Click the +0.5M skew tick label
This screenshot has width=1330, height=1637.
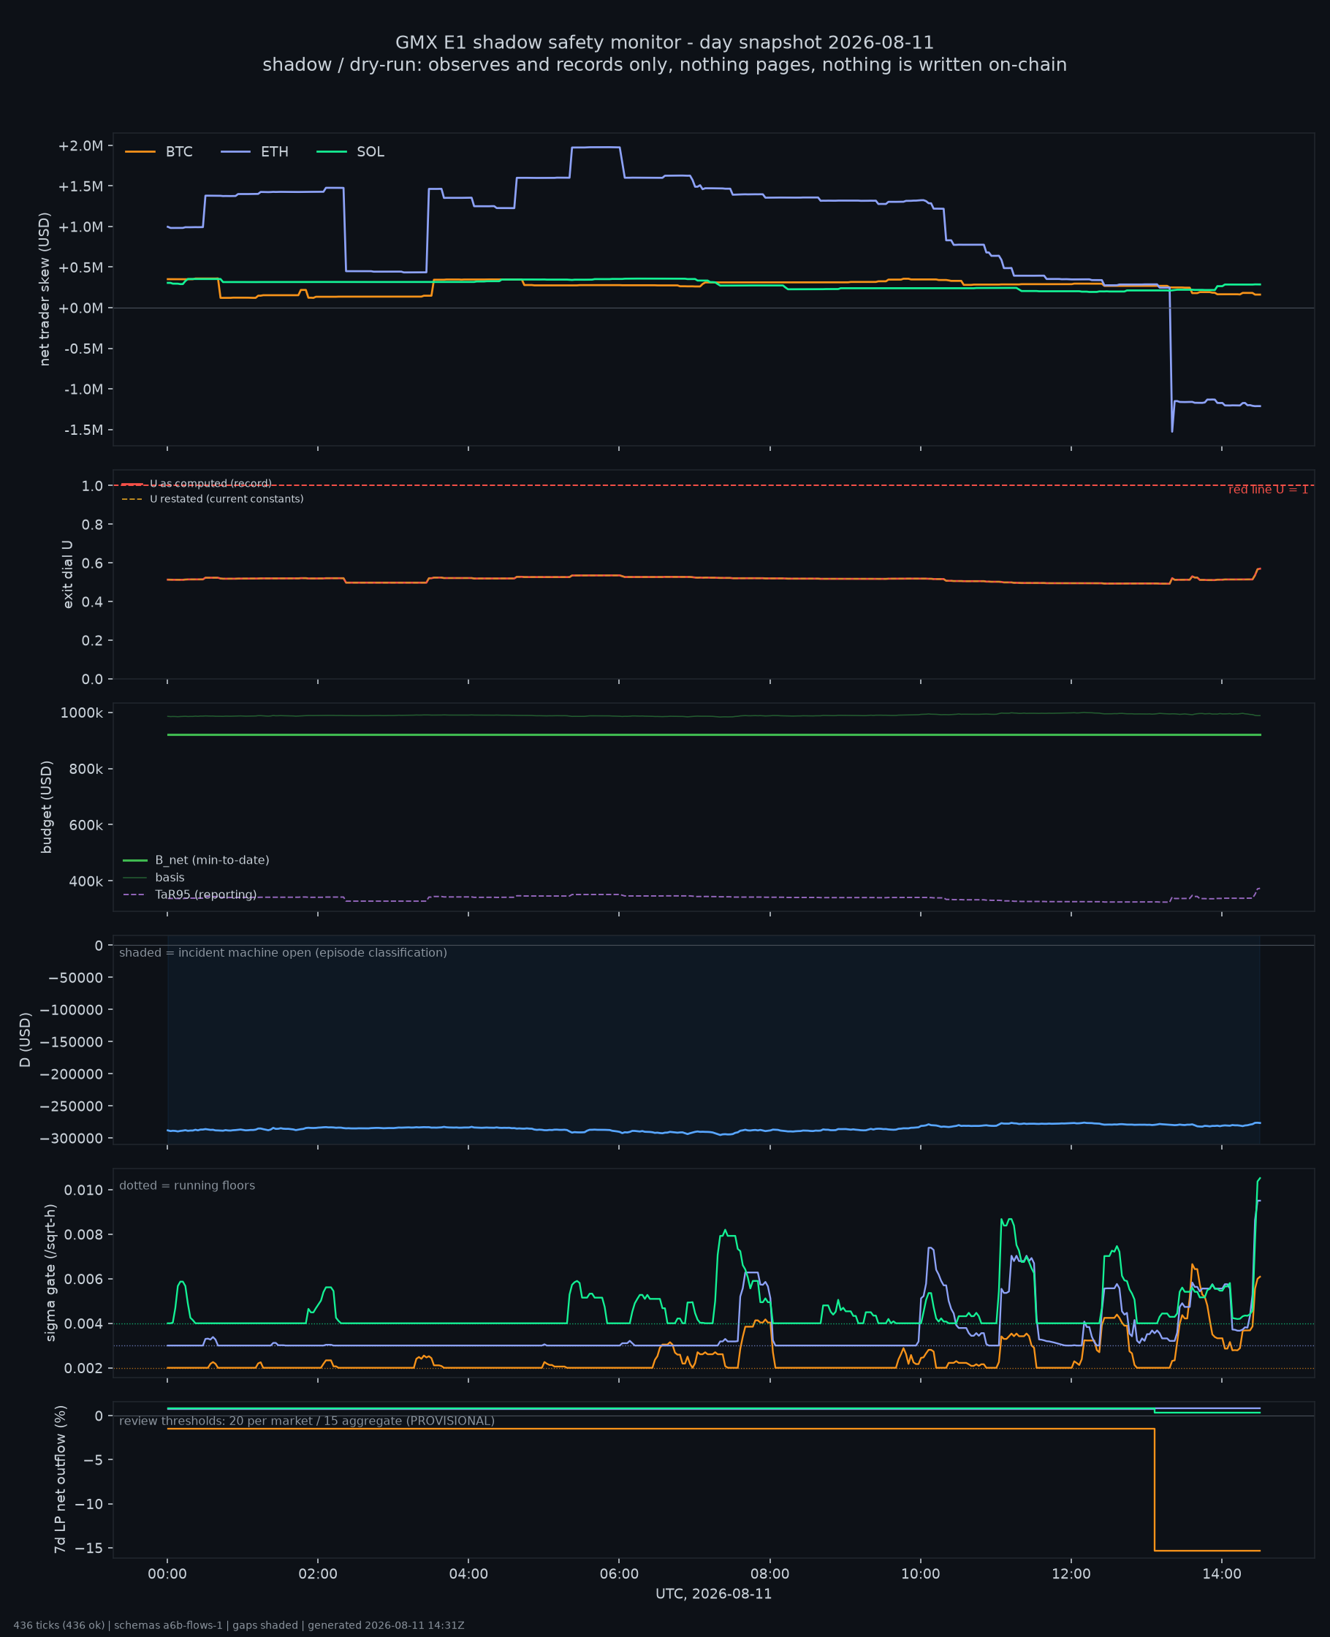[80, 267]
